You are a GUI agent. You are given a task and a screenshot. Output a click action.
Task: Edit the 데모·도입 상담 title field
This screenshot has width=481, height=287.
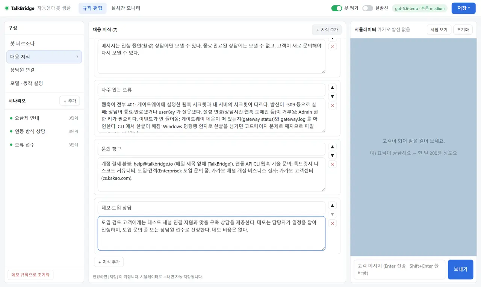212,208
